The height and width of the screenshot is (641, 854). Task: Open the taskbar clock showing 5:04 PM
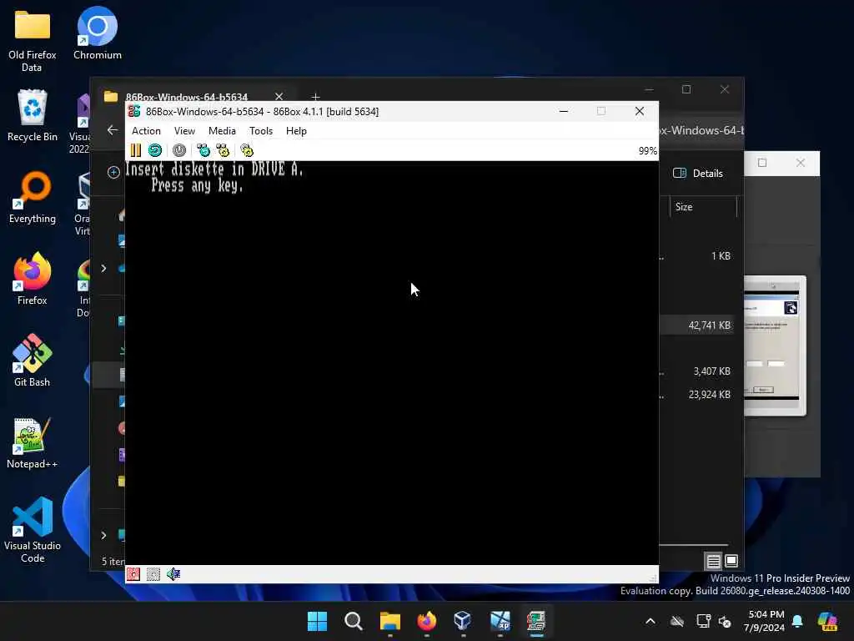pos(766,621)
